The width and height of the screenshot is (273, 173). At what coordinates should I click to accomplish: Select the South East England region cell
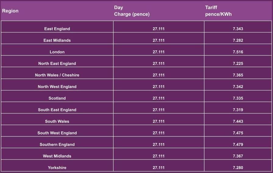pyautogui.click(x=57, y=110)
